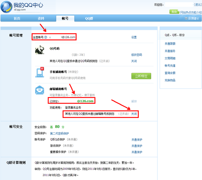Select the 帐号 tab
202x180 pixels.
(x=65, y=19)
